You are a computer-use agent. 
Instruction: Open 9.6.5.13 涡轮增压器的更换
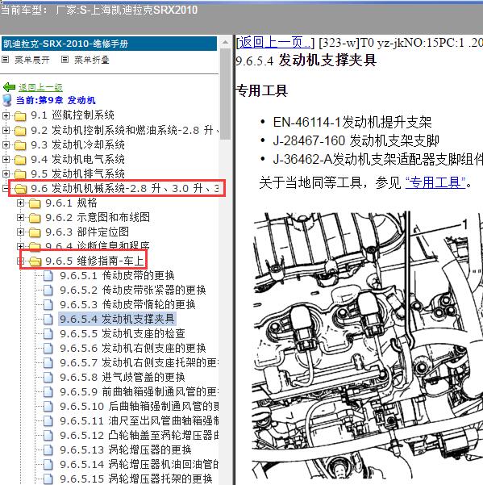tap(126, 450)
